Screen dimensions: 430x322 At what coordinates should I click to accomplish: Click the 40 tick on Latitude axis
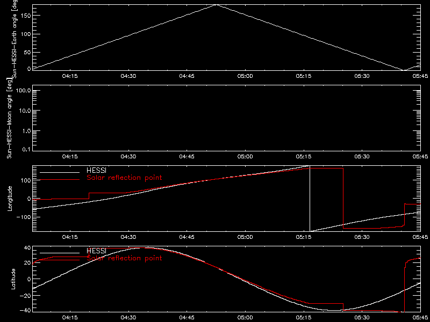(27, 248)
